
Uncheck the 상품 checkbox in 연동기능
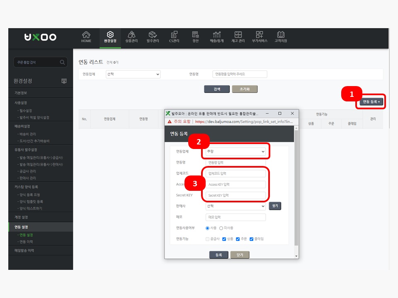pos(224,239)
